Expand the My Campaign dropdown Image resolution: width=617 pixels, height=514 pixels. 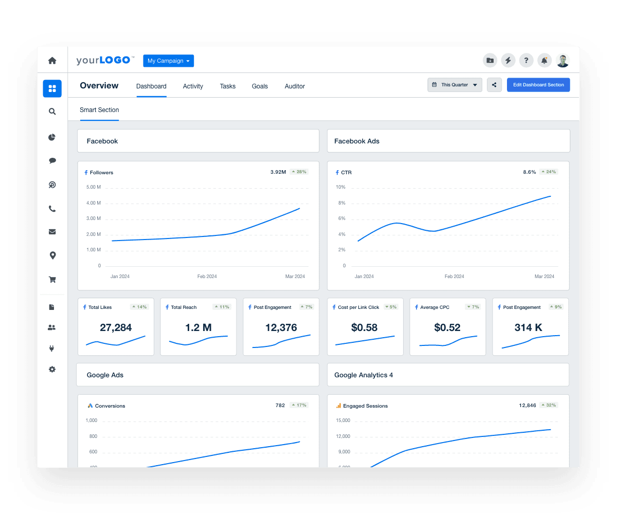tap(168, 61)
